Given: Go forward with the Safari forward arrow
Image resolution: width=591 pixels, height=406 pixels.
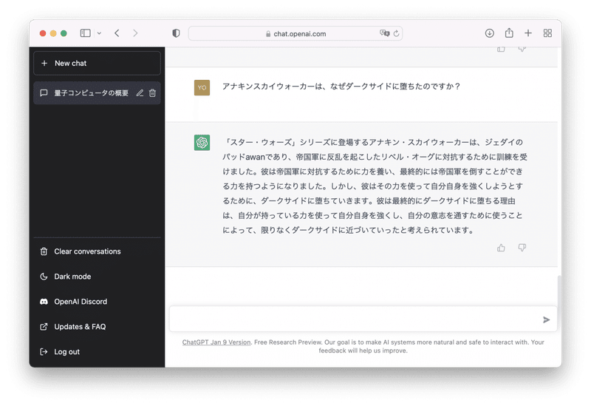Looking at the screenshot, I should [135, 33].
